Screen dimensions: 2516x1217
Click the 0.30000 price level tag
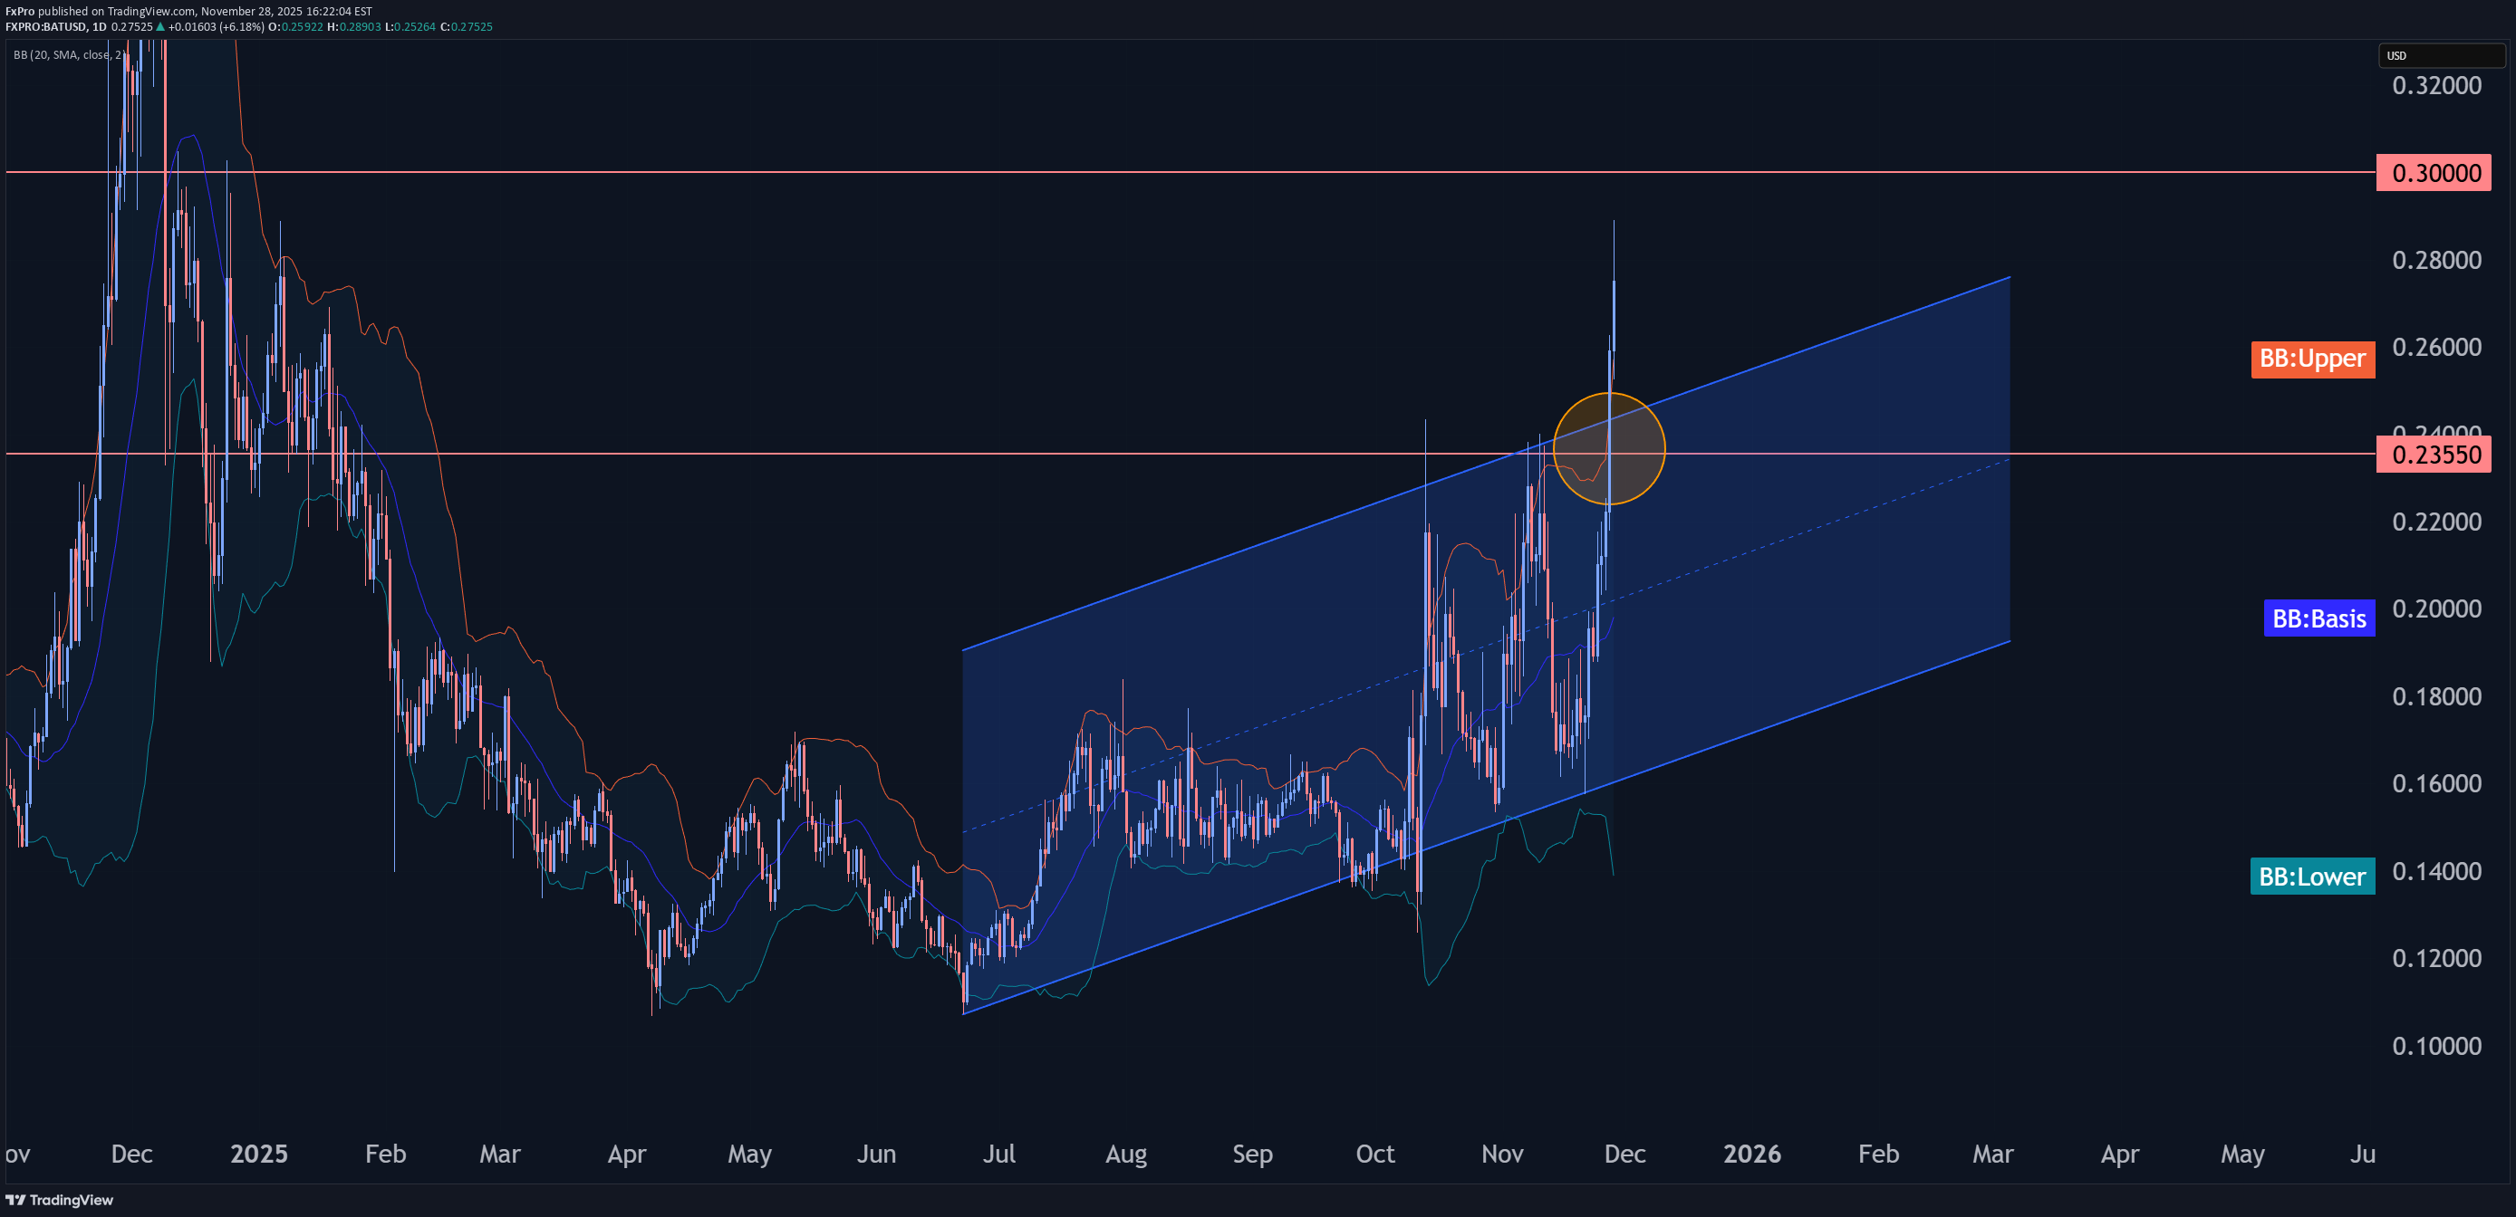[x=2433, y=173]
